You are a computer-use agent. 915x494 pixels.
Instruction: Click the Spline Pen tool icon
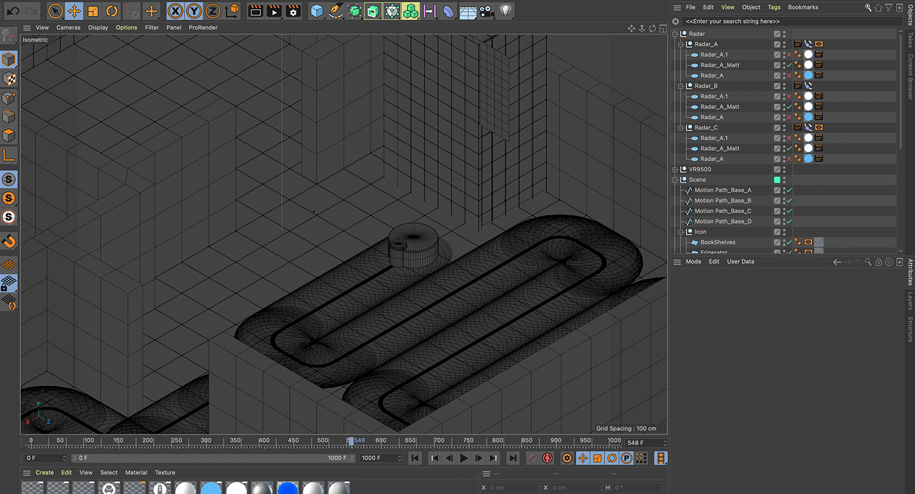[x=335, y=11]
